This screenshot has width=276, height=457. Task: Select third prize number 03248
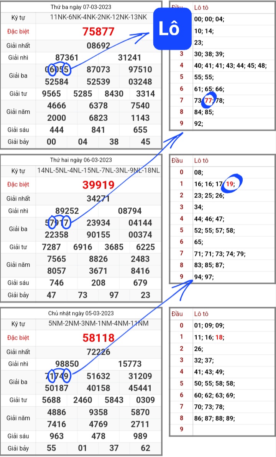[x=140, y=81]
